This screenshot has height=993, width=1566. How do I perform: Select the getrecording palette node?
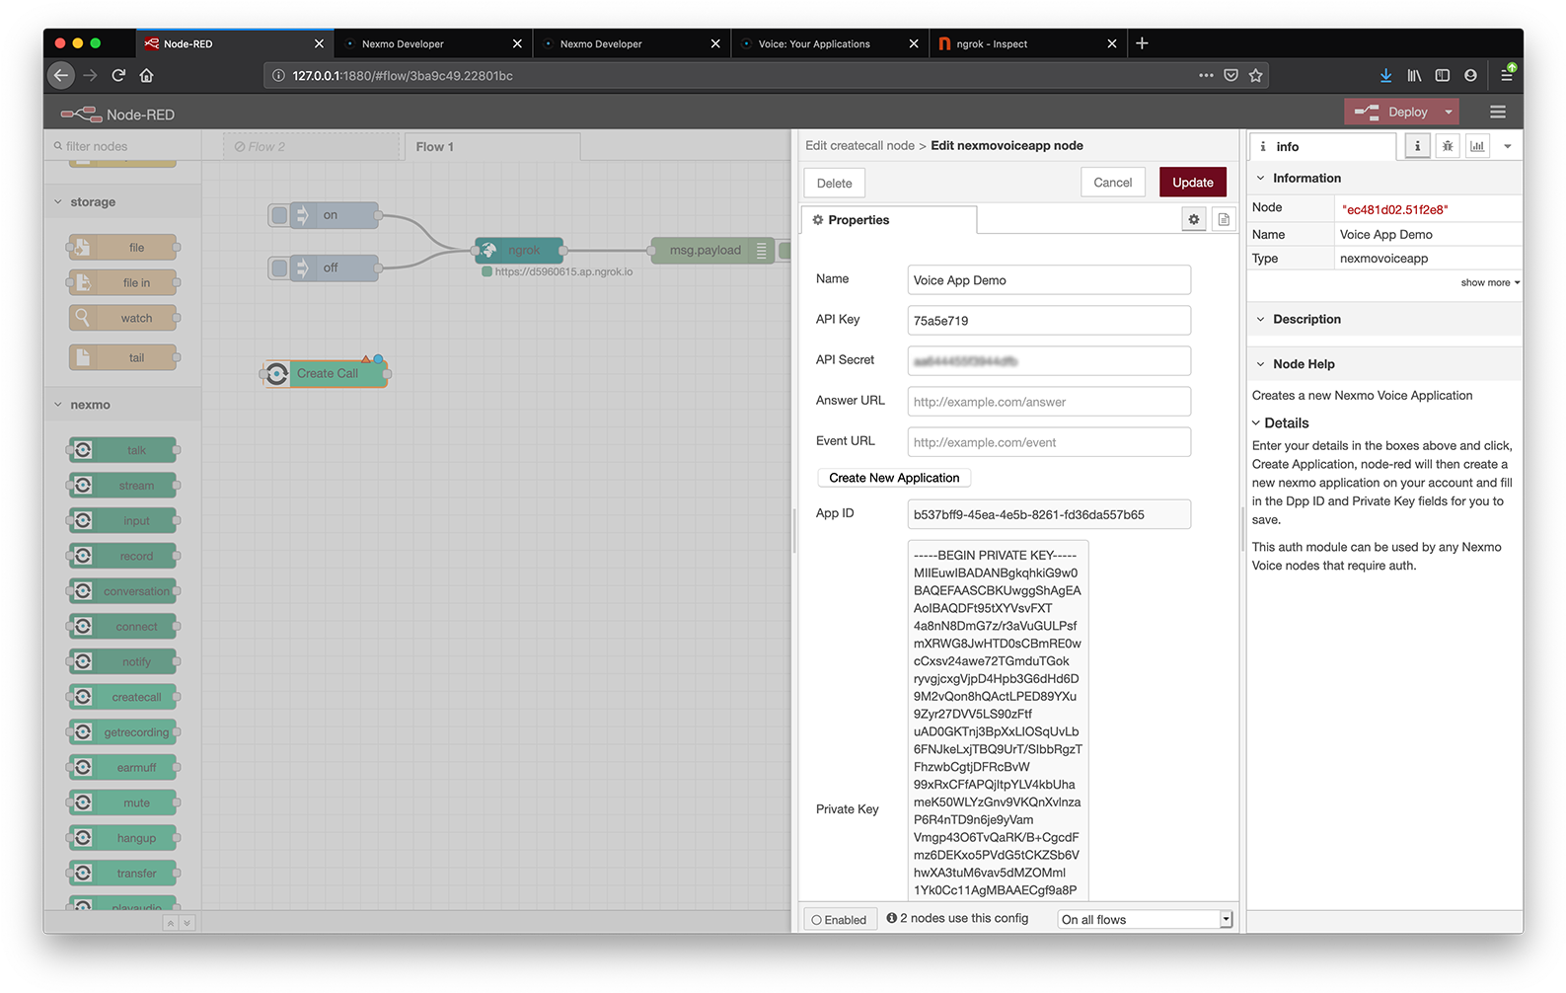(123, 732)
